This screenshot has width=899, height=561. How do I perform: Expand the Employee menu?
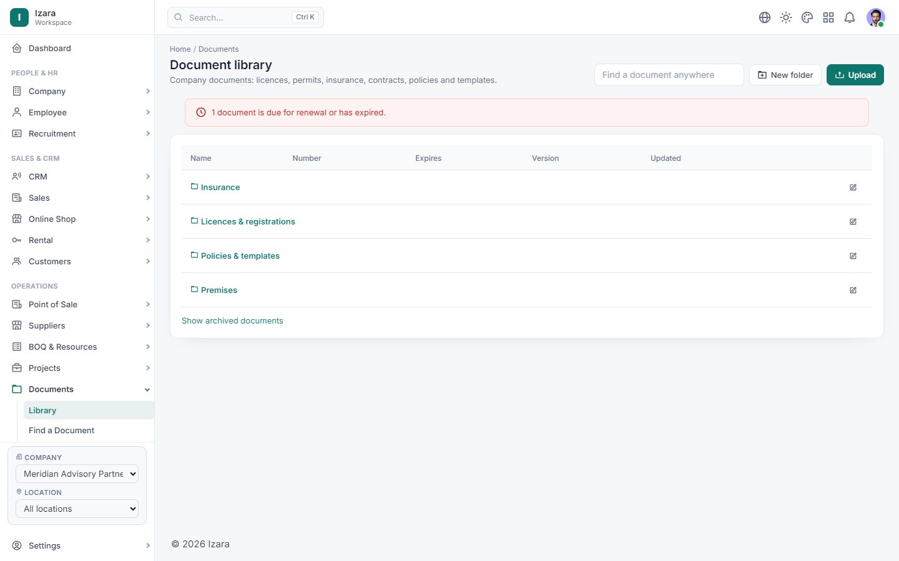(81, 112)
